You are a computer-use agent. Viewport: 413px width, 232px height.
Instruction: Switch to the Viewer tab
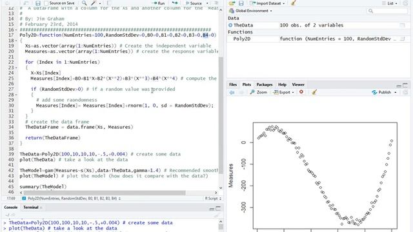298,84
